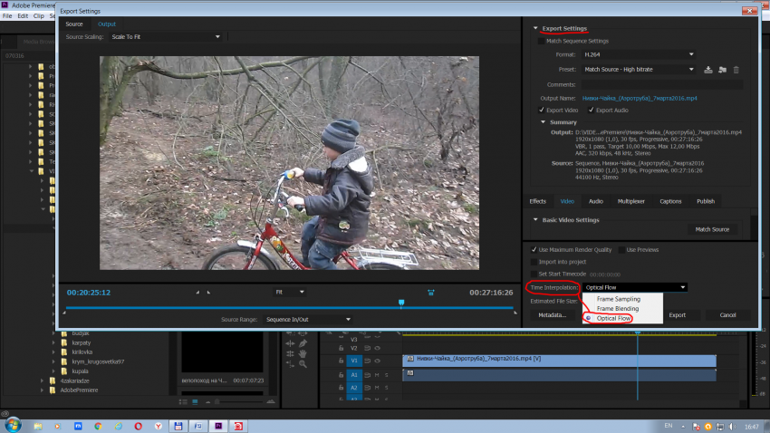770x433 pixels.
Task: Open the Preset dropdown
Action: click(639, 69)
